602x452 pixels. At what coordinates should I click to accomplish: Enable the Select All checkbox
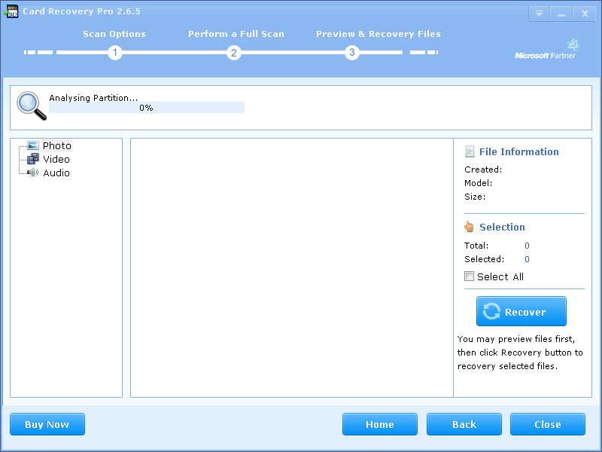[470, 276]
